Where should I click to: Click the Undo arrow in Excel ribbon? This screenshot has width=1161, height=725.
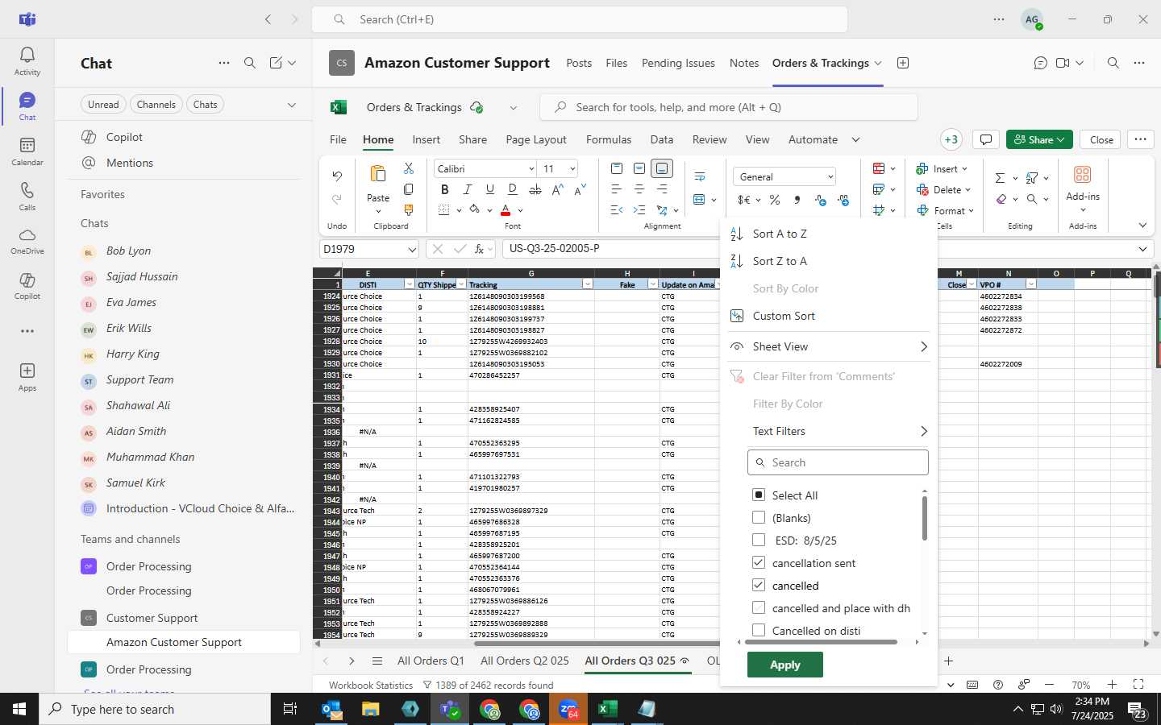[x=337, y=176]
